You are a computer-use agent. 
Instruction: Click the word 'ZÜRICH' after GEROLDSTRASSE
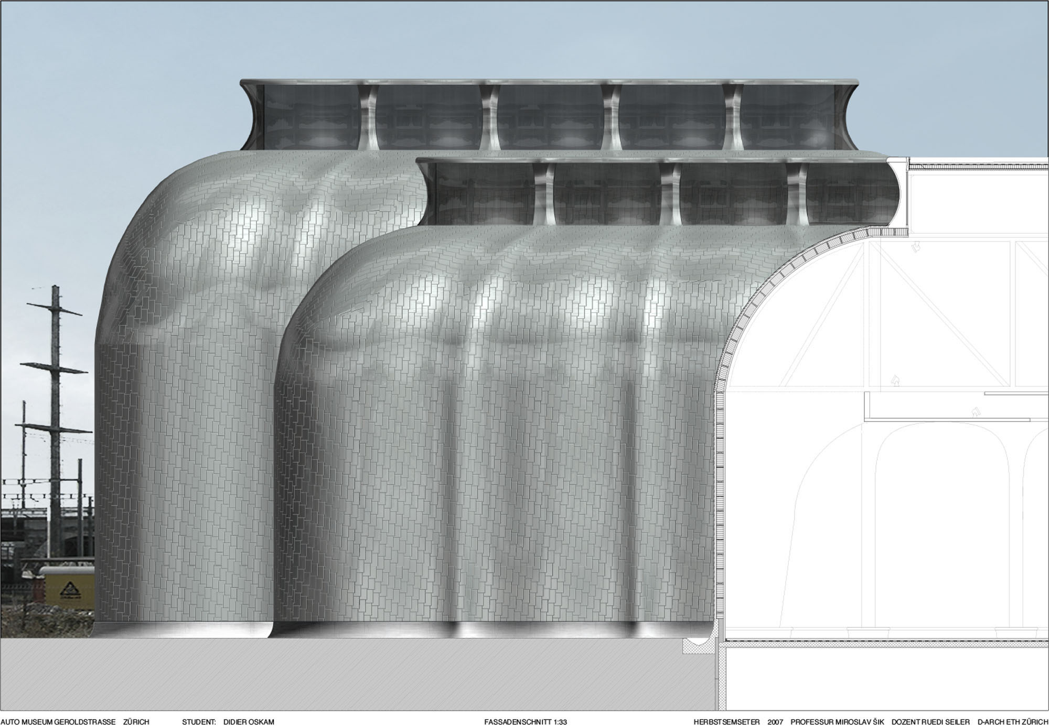[x=136, y=722]
